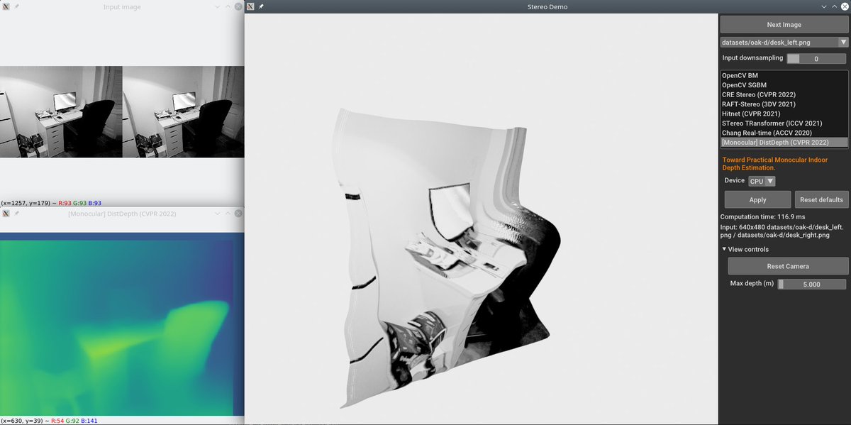Select OpenCV BM in the method list
The height and width of the screenshot is (425, 851).
[784, 75]
